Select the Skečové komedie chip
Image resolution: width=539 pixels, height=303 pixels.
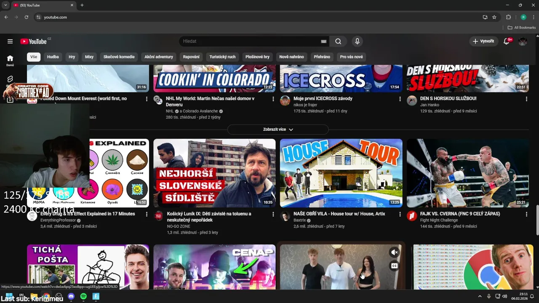(x=119, y=57)
